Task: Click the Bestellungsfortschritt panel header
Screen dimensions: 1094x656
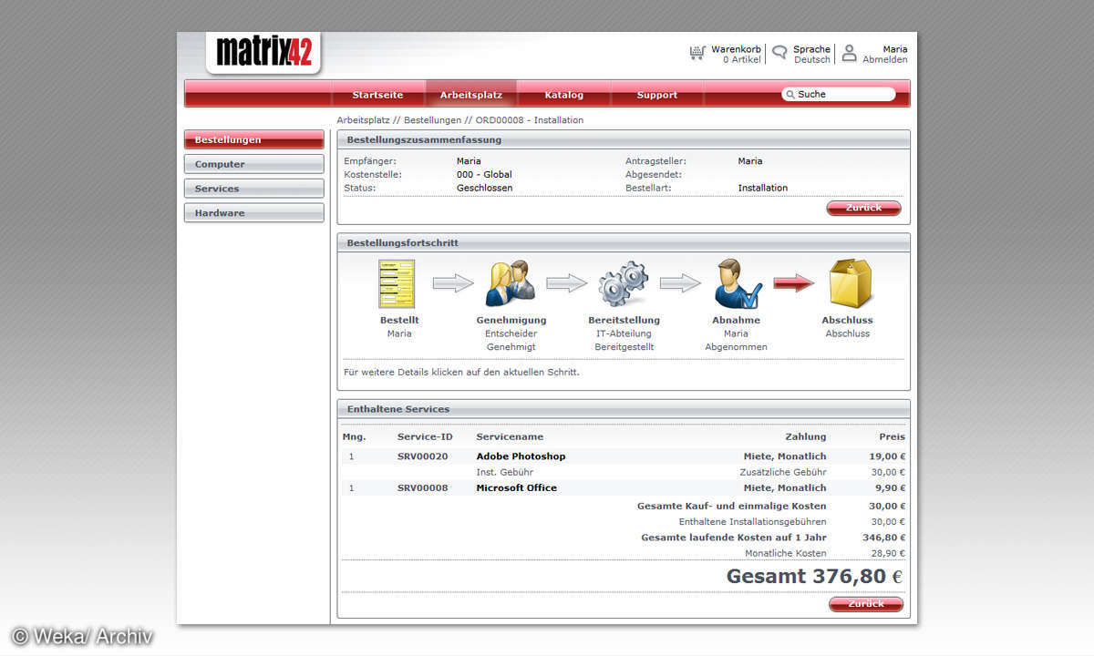Action: [624, 243]
